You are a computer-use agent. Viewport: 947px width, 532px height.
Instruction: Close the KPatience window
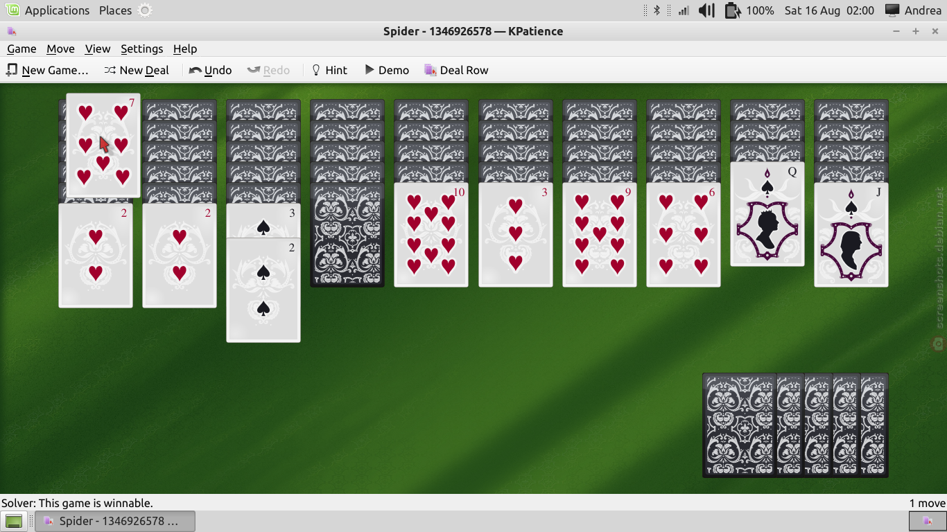934,31
